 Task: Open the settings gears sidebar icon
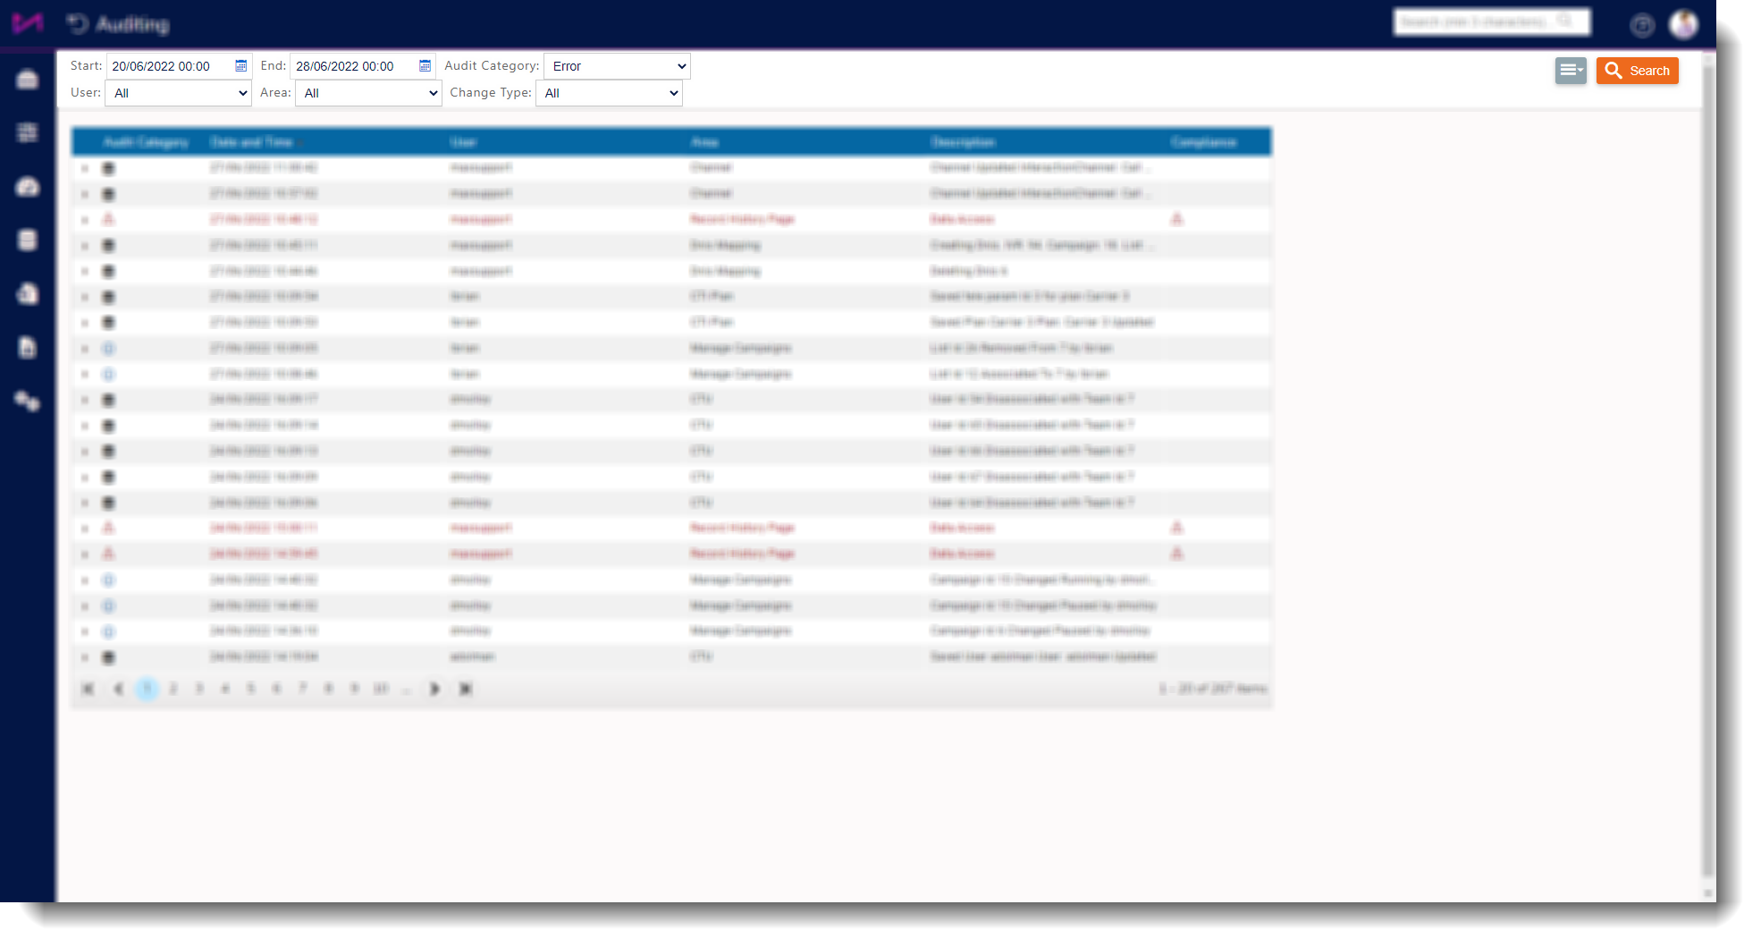[x=28, y=401]
